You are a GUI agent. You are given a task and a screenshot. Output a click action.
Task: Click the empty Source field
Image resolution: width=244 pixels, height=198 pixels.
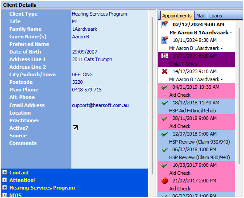point(110,136)
